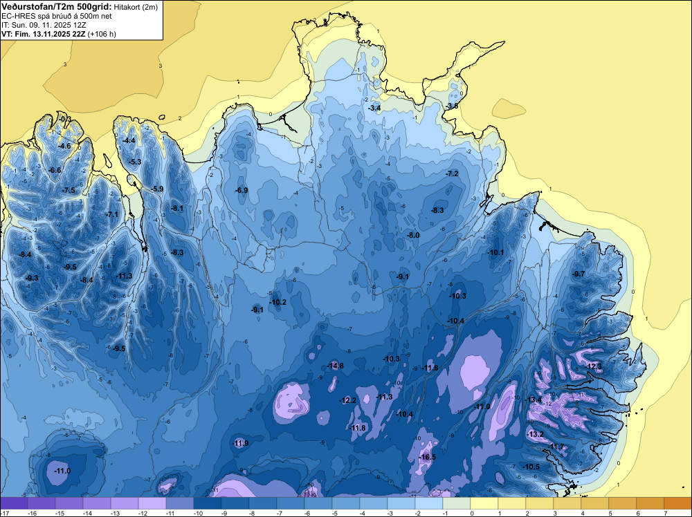Click the '-5.9' temperature value
Screen dimensions: 692x517
157,189
